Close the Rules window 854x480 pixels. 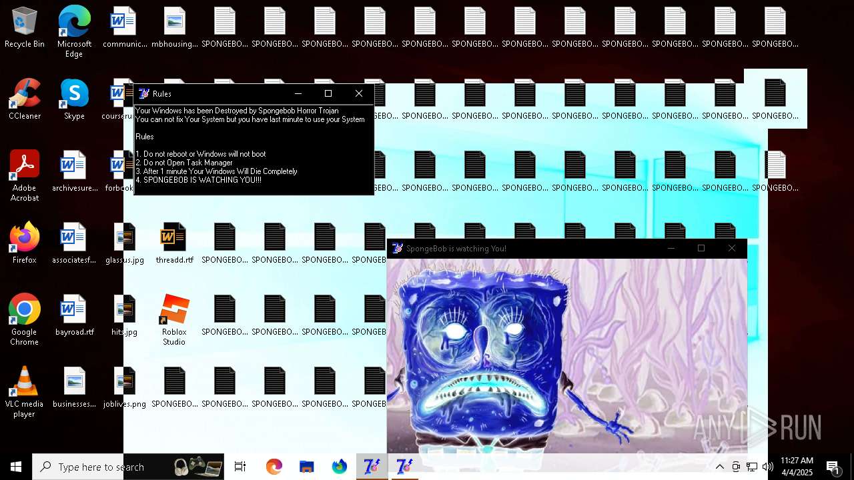click(x=359, y=93)
